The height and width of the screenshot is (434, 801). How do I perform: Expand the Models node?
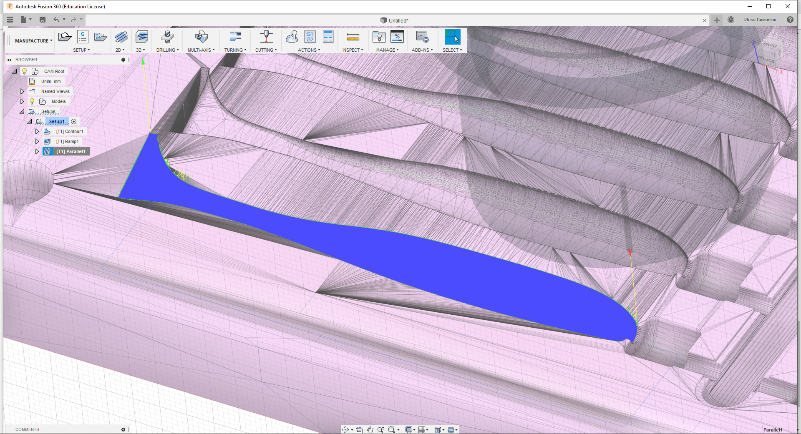point(22,101)
